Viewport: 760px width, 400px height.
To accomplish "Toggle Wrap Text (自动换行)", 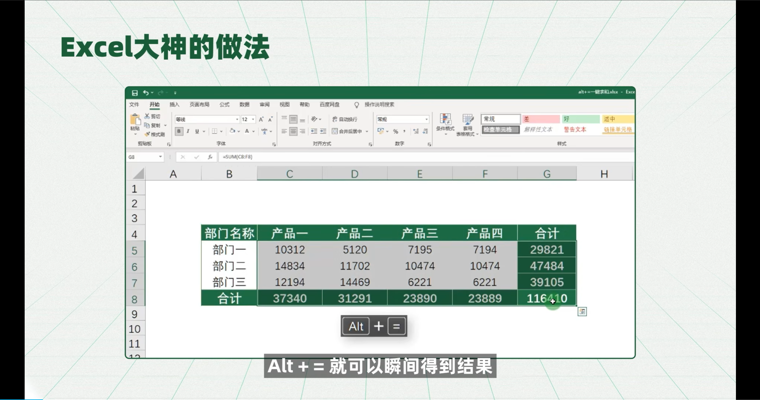I will [345, 119].
